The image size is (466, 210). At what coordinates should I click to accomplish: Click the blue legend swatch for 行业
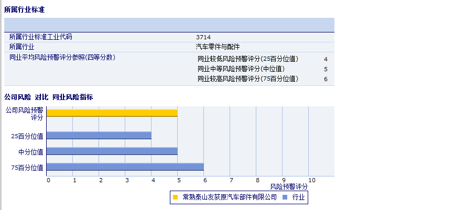(x=285, y=197)
